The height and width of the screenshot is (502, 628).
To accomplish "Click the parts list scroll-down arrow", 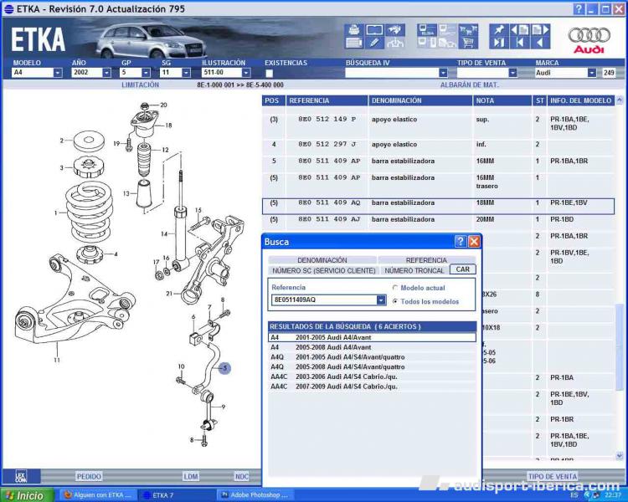I will point(619,455).
